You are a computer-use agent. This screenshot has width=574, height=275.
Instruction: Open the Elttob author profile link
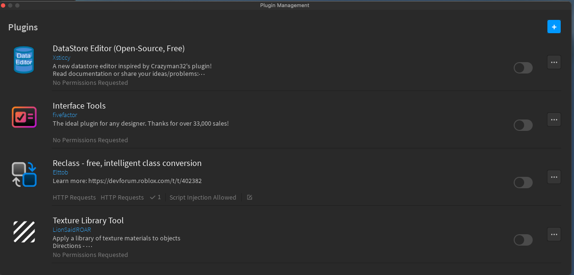coord(60,172)
